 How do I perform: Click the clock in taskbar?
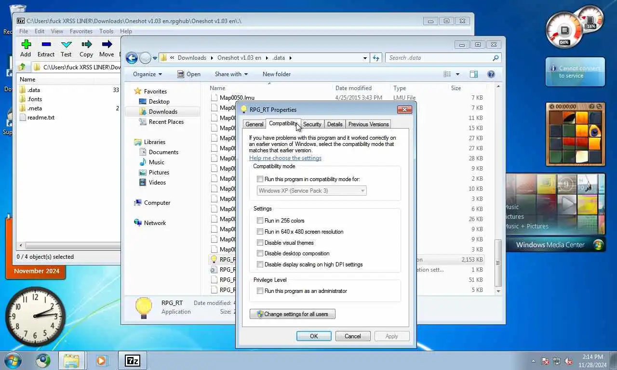[x=592, y=361]
